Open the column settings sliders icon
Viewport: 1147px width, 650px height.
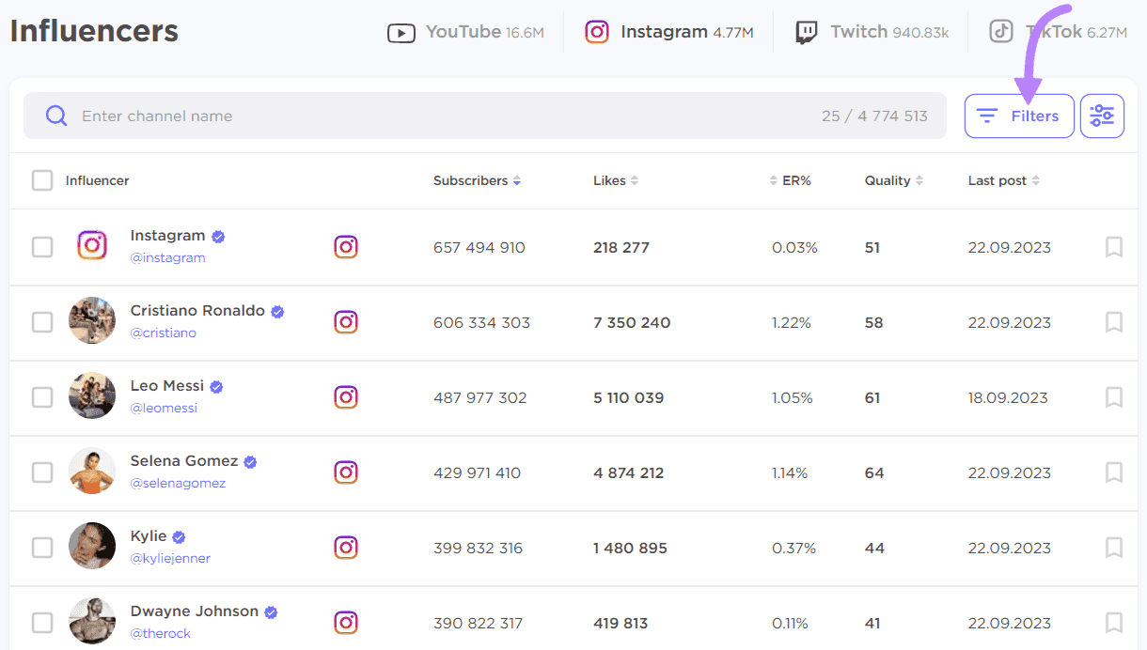pos(1102,116)
